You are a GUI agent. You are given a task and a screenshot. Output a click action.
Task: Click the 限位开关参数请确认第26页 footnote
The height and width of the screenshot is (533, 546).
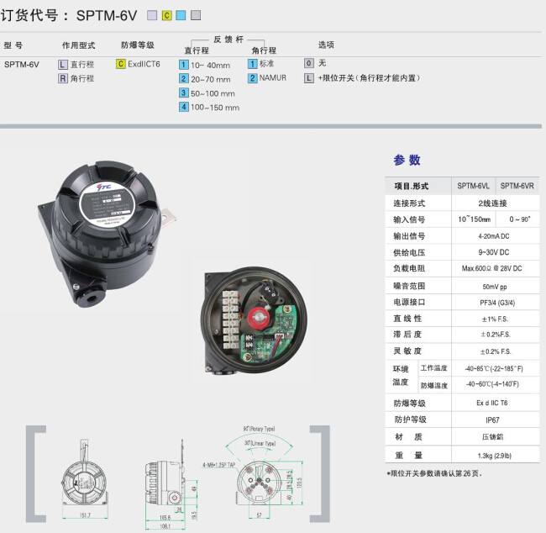click(x=434, y=473)
